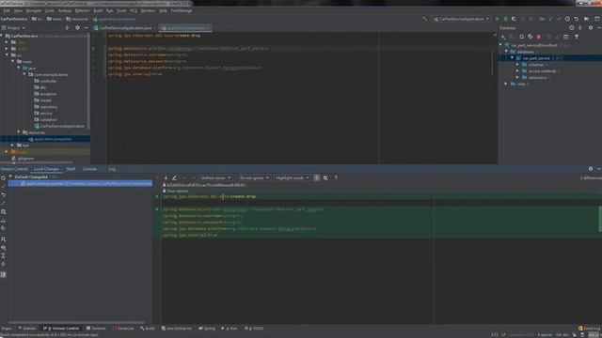602x338 pixels.
Task: Open Project panel settings gear
Action: click(x=77, y=28)
